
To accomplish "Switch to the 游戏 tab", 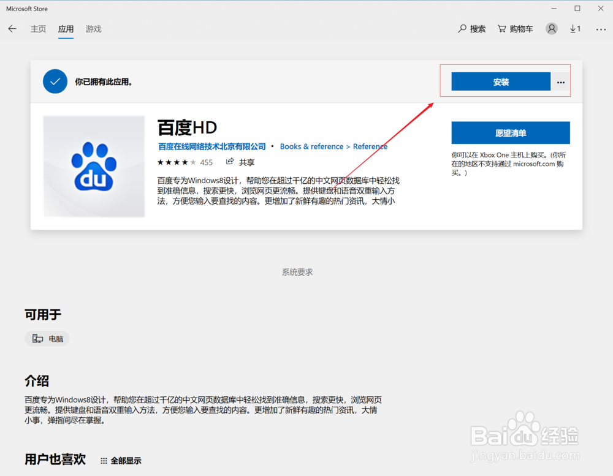I will coord(93,29).
